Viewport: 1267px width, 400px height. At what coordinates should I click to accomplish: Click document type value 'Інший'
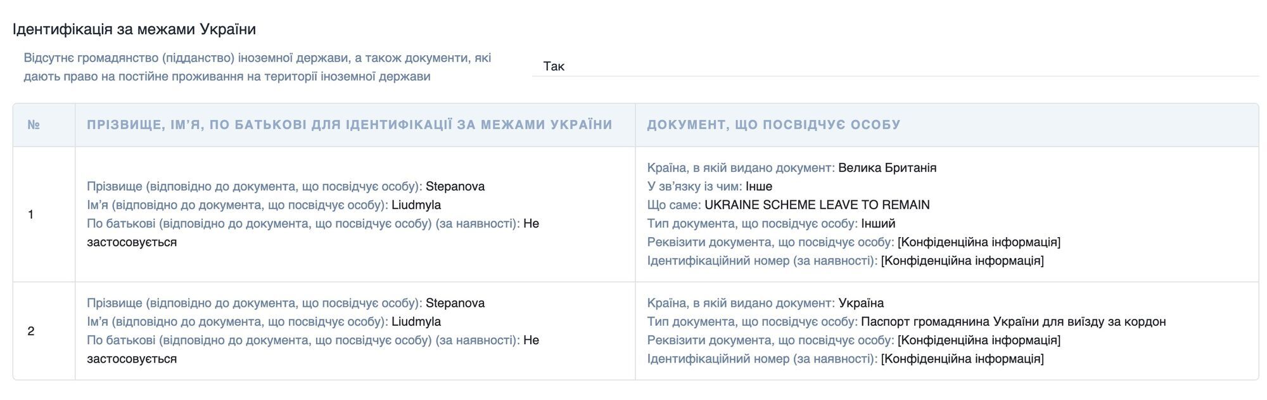coord(878,223)
